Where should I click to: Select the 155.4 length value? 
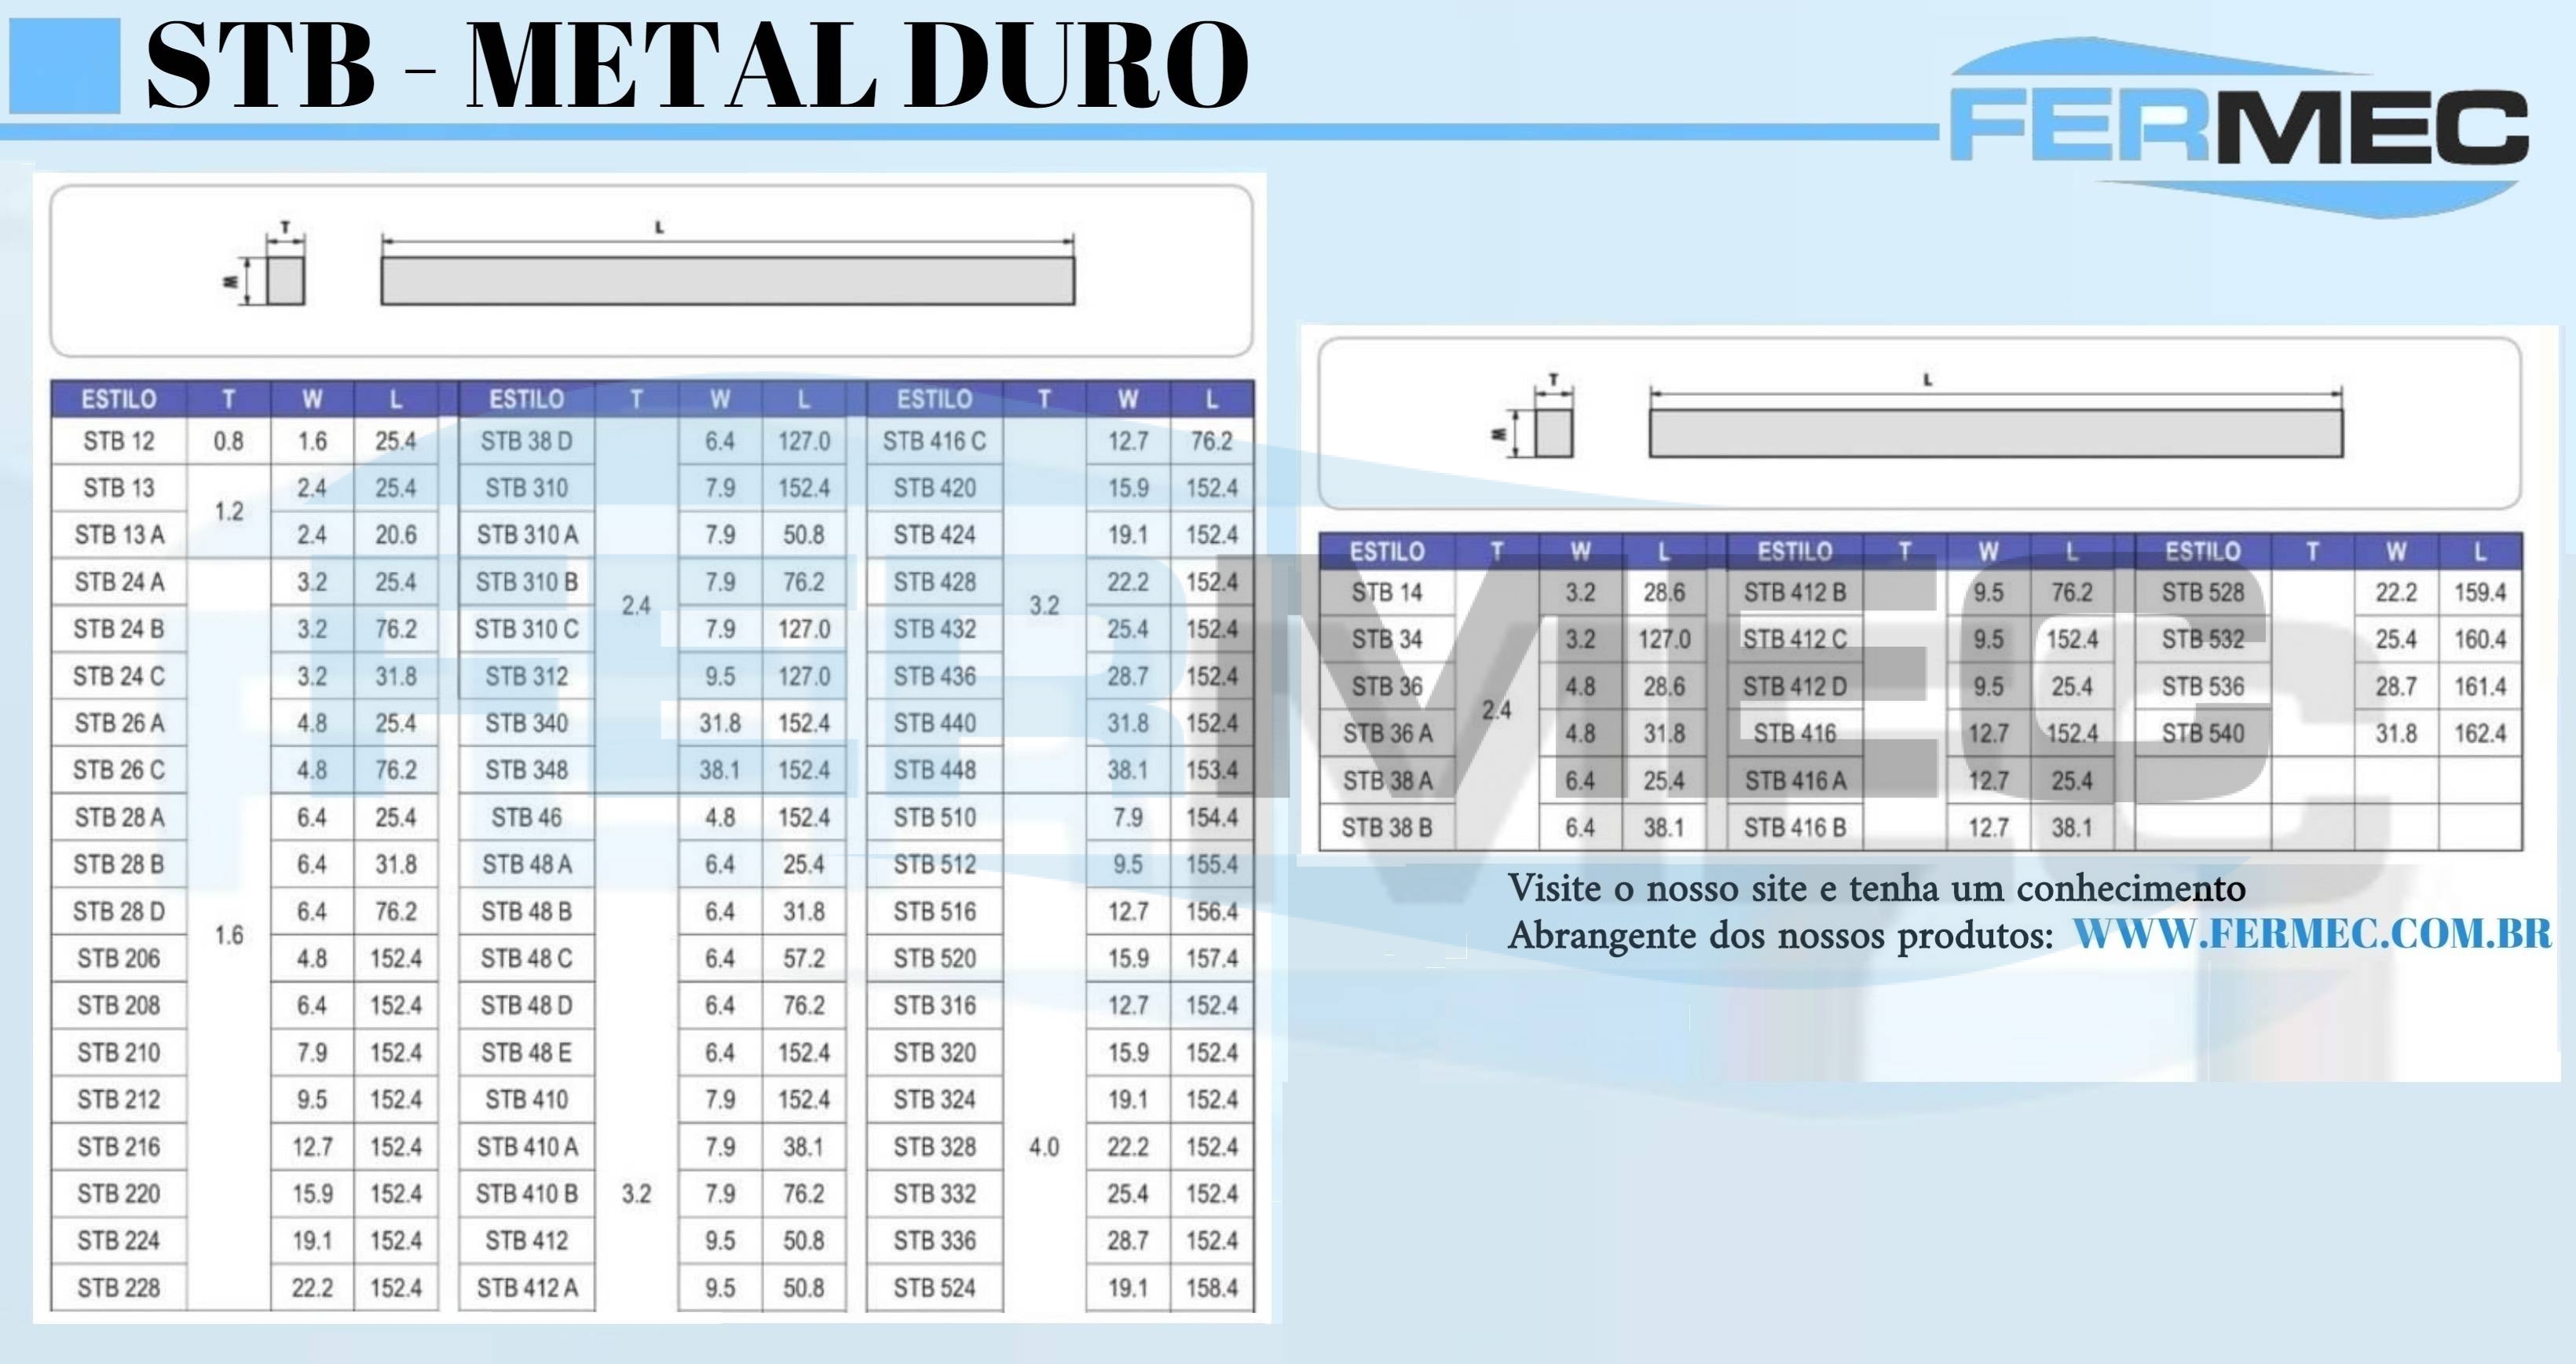pyautogui.click(x=1212, y=864)
